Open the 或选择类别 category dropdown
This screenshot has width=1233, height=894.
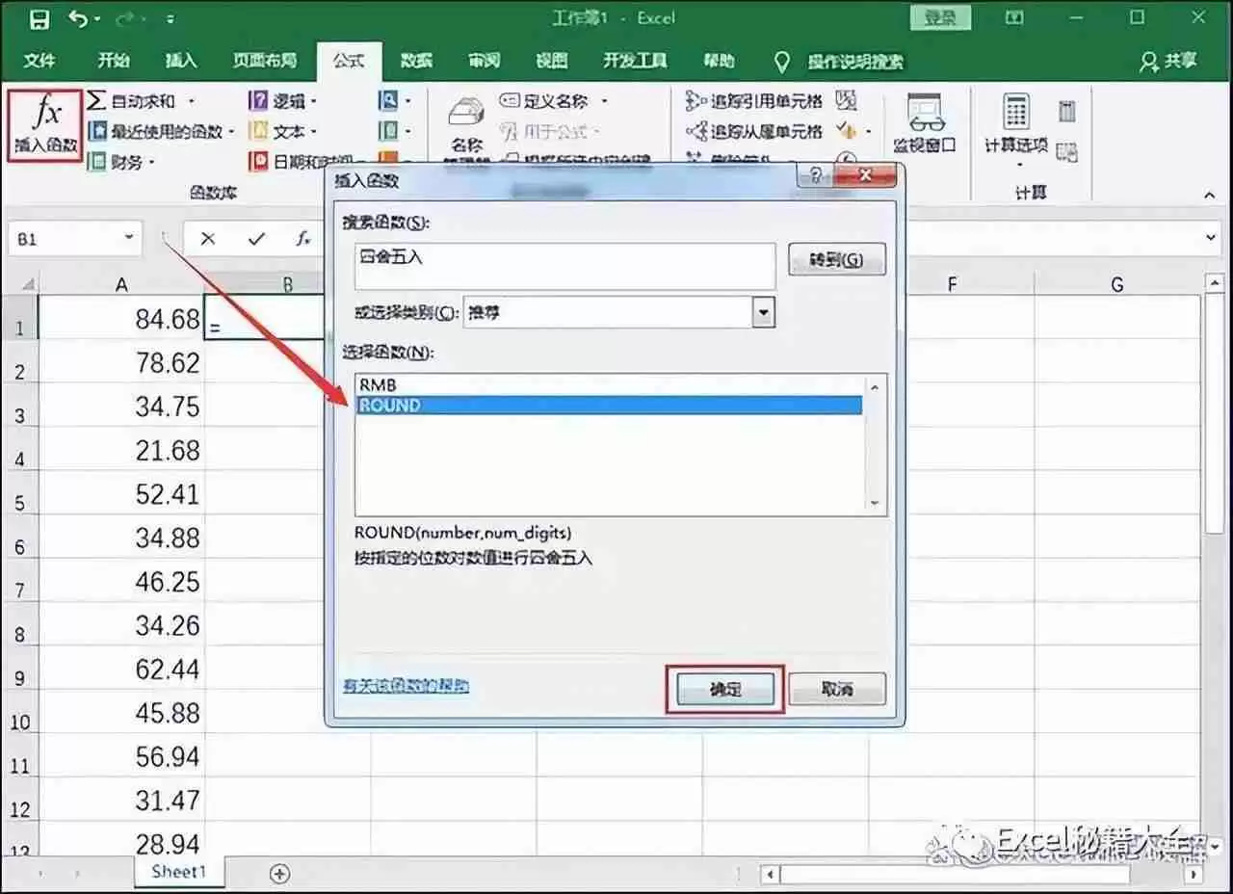click(x=764, y=312)
